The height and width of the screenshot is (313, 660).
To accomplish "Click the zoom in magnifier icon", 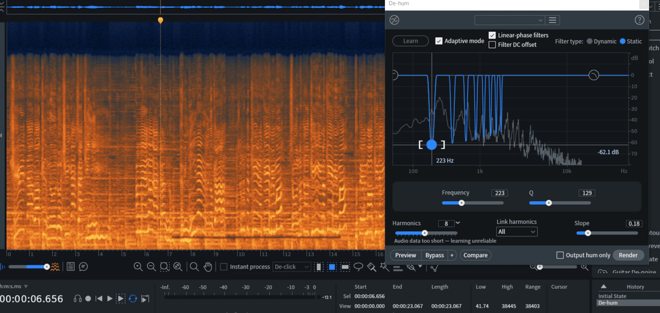I will coord(137,267).
